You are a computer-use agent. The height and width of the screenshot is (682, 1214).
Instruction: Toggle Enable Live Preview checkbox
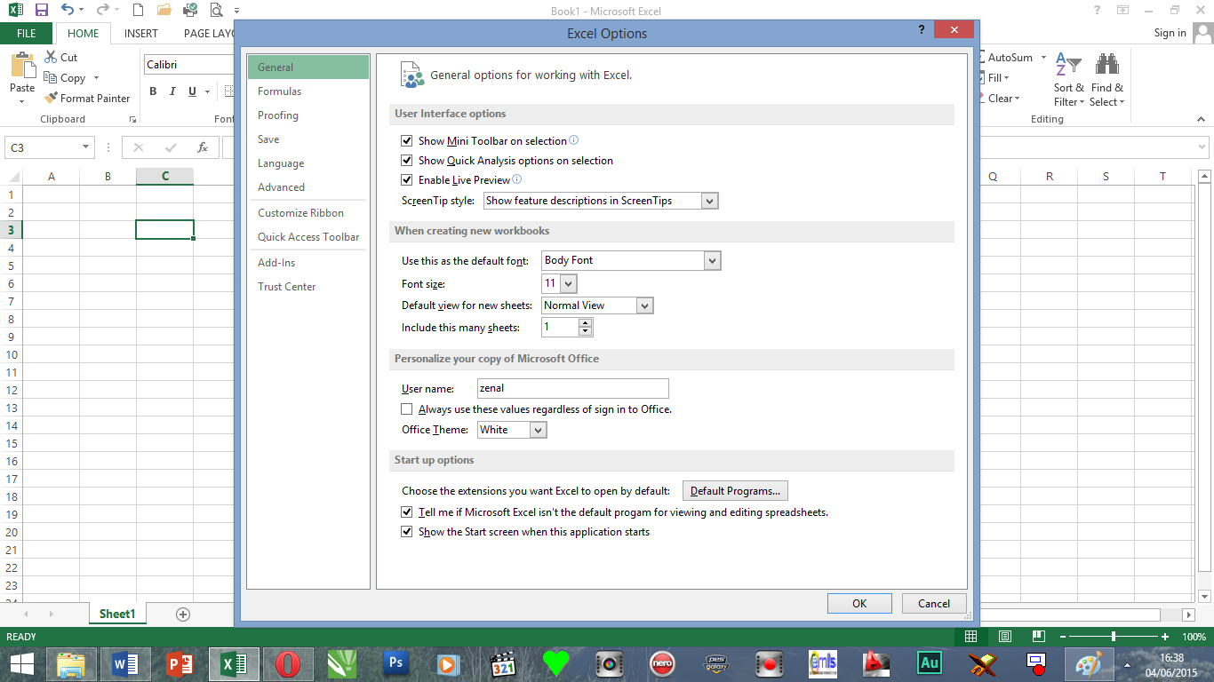pyautogui.click(x=407, y=180)
